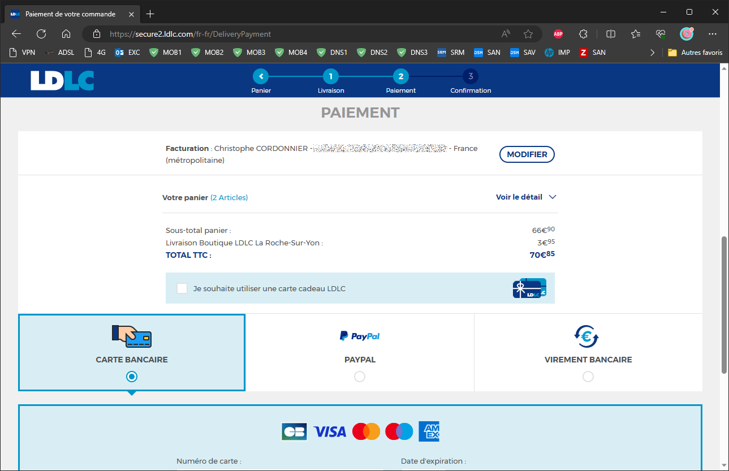Viewport: 729px width, 471px height.
Task: Open browser Settings and more menu
Action: point(713,34)
